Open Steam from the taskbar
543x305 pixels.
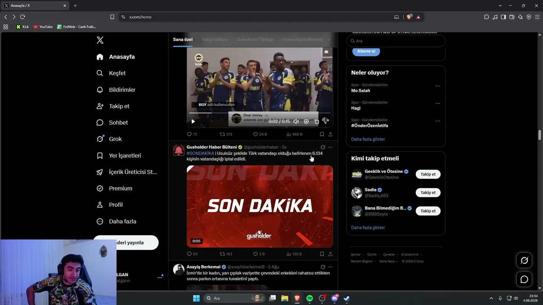point(347,298)
